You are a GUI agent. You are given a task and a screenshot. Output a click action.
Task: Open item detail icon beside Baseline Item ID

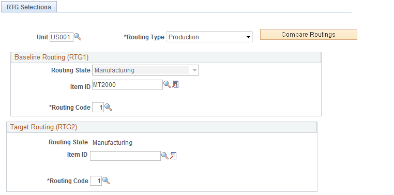point(175,84)
